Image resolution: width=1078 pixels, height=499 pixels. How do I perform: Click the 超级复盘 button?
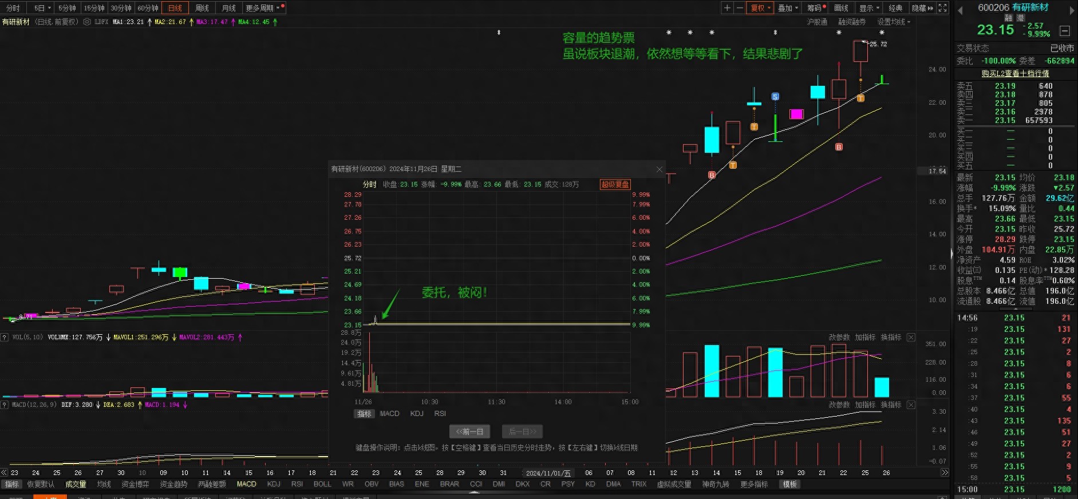pyautogui.click(x=615, y=184)
